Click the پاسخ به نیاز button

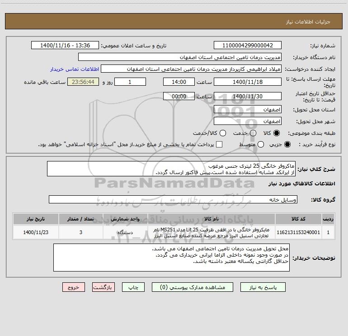pos(263,287)
